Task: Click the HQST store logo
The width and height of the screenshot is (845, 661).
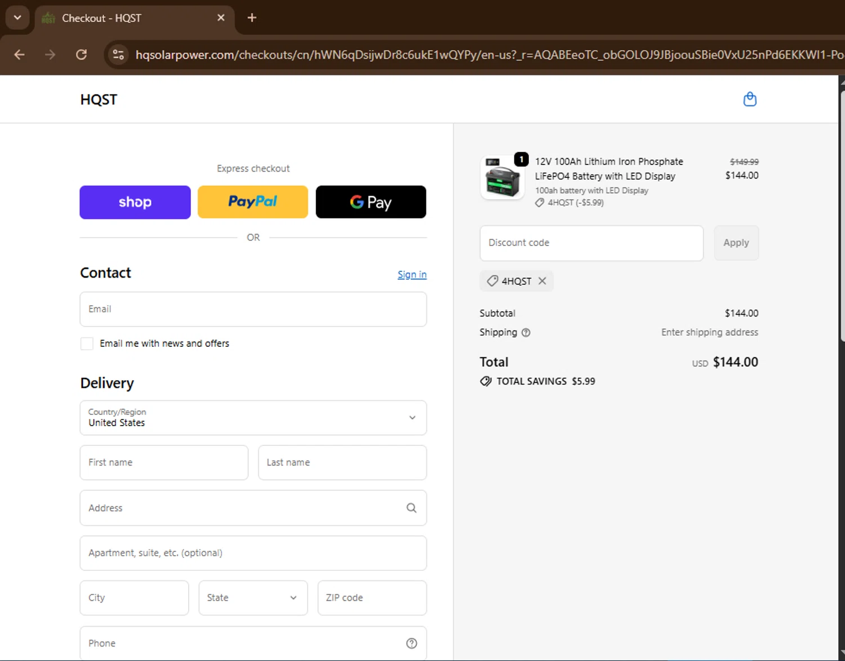Action: [x=99, y=100]
